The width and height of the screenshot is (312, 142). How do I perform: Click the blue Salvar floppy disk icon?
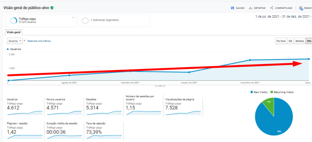tap(232, 8)
